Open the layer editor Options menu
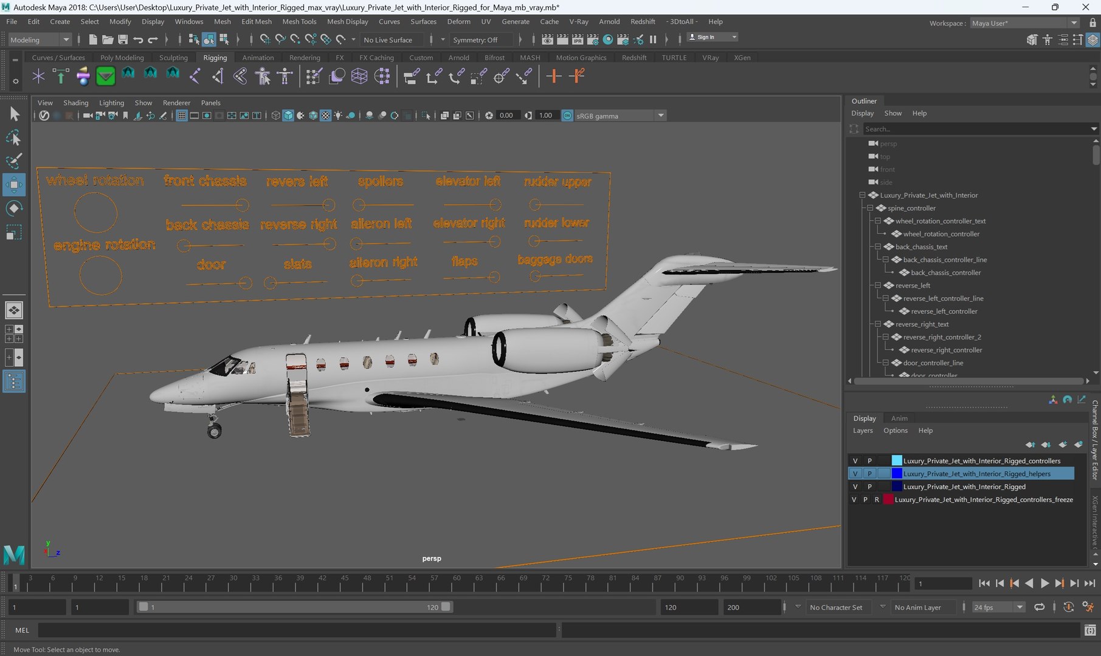Image resolution: width=1101 pixels, height=656 pixels. click(x=895, y=430)
